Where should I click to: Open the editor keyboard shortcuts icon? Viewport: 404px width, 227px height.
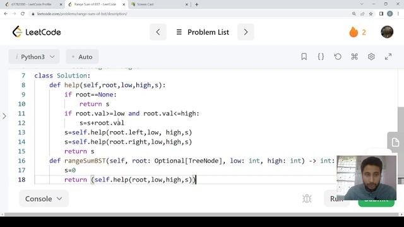point(355,57)
